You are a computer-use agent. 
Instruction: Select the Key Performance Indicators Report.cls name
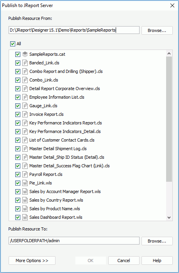point(66,123)
